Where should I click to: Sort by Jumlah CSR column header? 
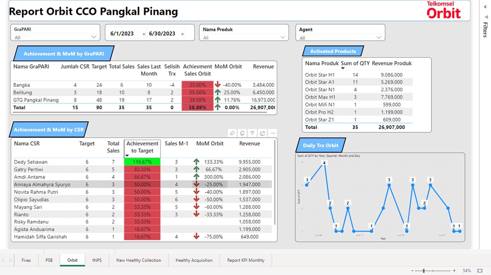coord(75,66)
